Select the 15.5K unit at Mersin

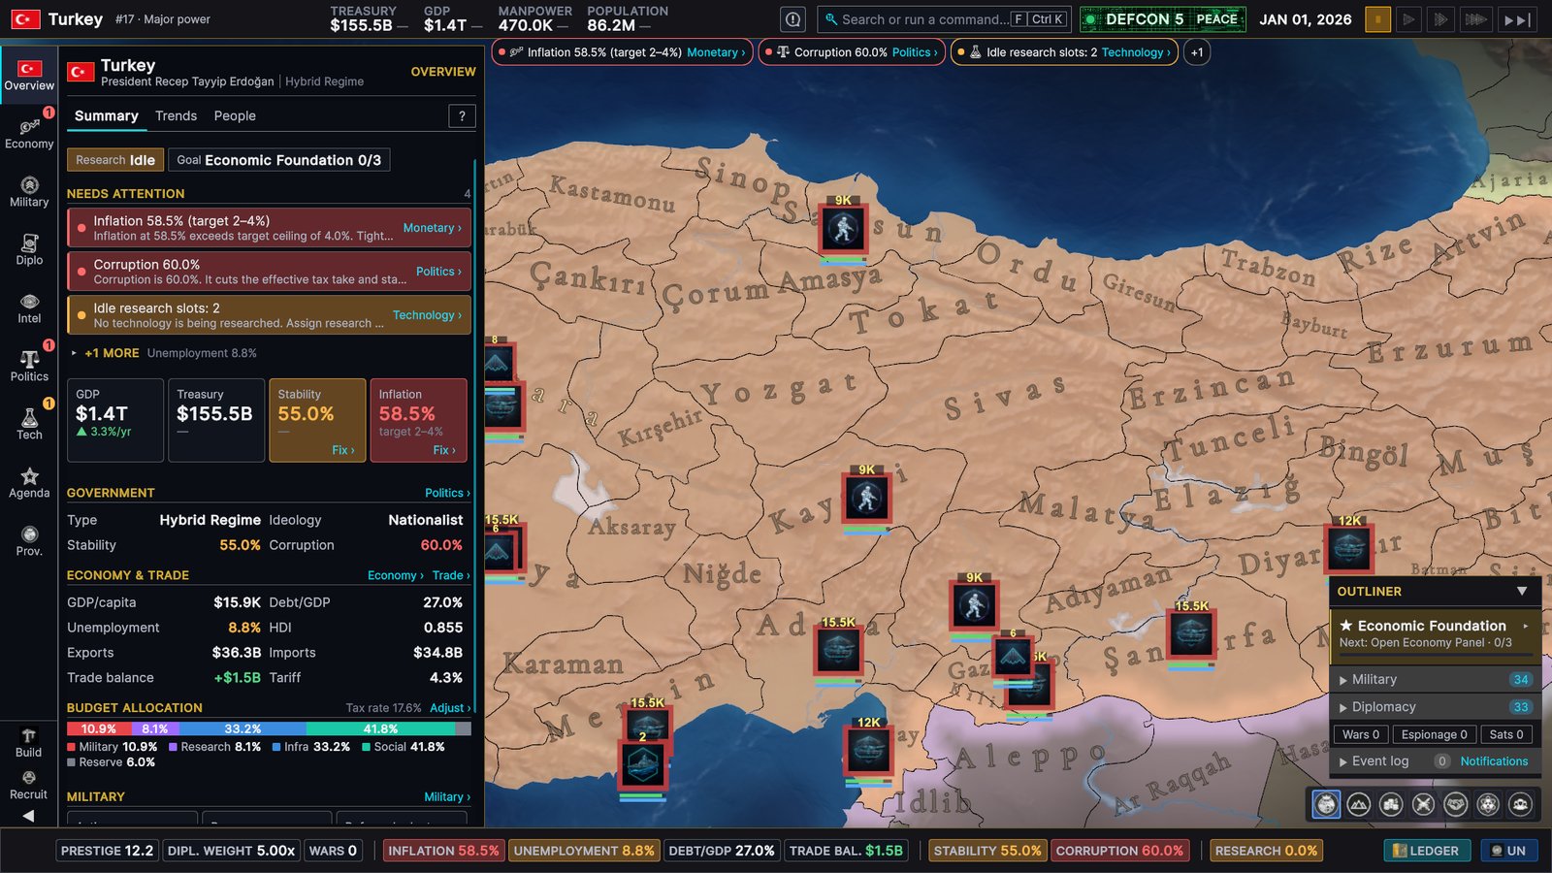pyautogui.click(x=647, y=722)
